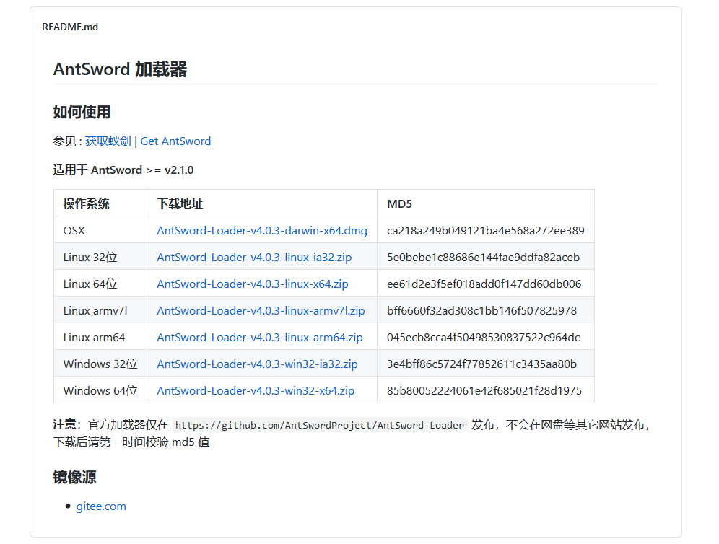The height and width of the screenshot is (544, 719).
Task: Download AntSword-Loader-v4.0.3-linux-arm64.zip
Action: [x=260, y=338]
